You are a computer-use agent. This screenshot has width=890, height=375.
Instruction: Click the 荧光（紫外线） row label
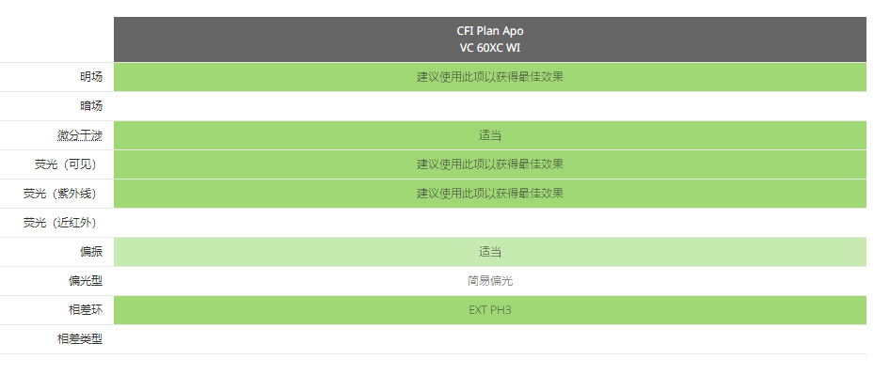[x=60, y=194]
